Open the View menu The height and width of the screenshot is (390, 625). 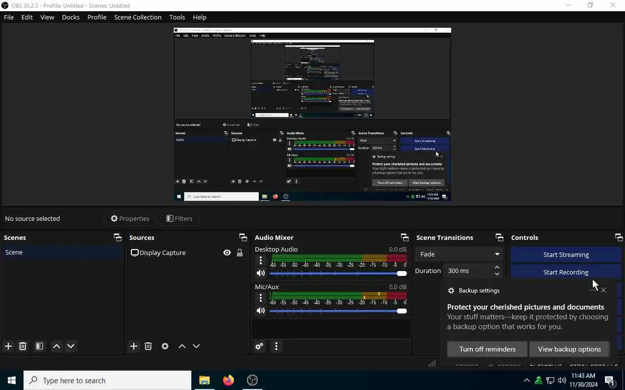(x=47, y=17)
